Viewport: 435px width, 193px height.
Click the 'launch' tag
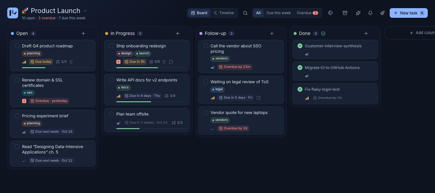(x=143, y=53)
